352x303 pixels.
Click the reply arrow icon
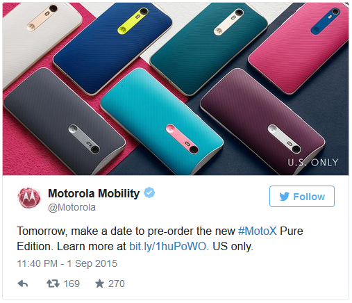[x=23, y=284]
